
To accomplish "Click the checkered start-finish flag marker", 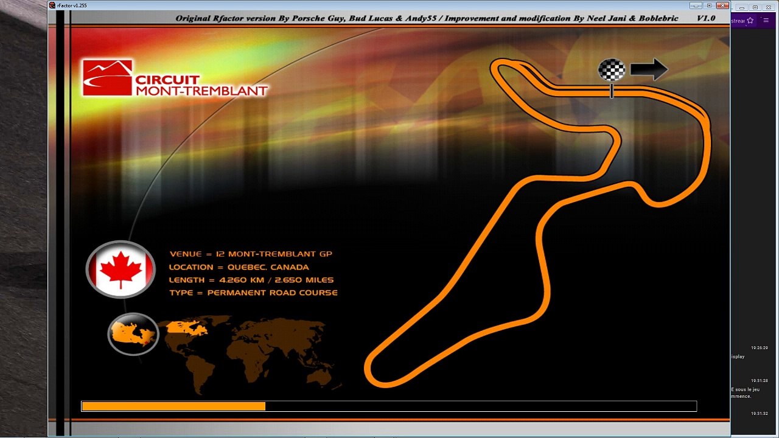I will (x=612, y=70).
